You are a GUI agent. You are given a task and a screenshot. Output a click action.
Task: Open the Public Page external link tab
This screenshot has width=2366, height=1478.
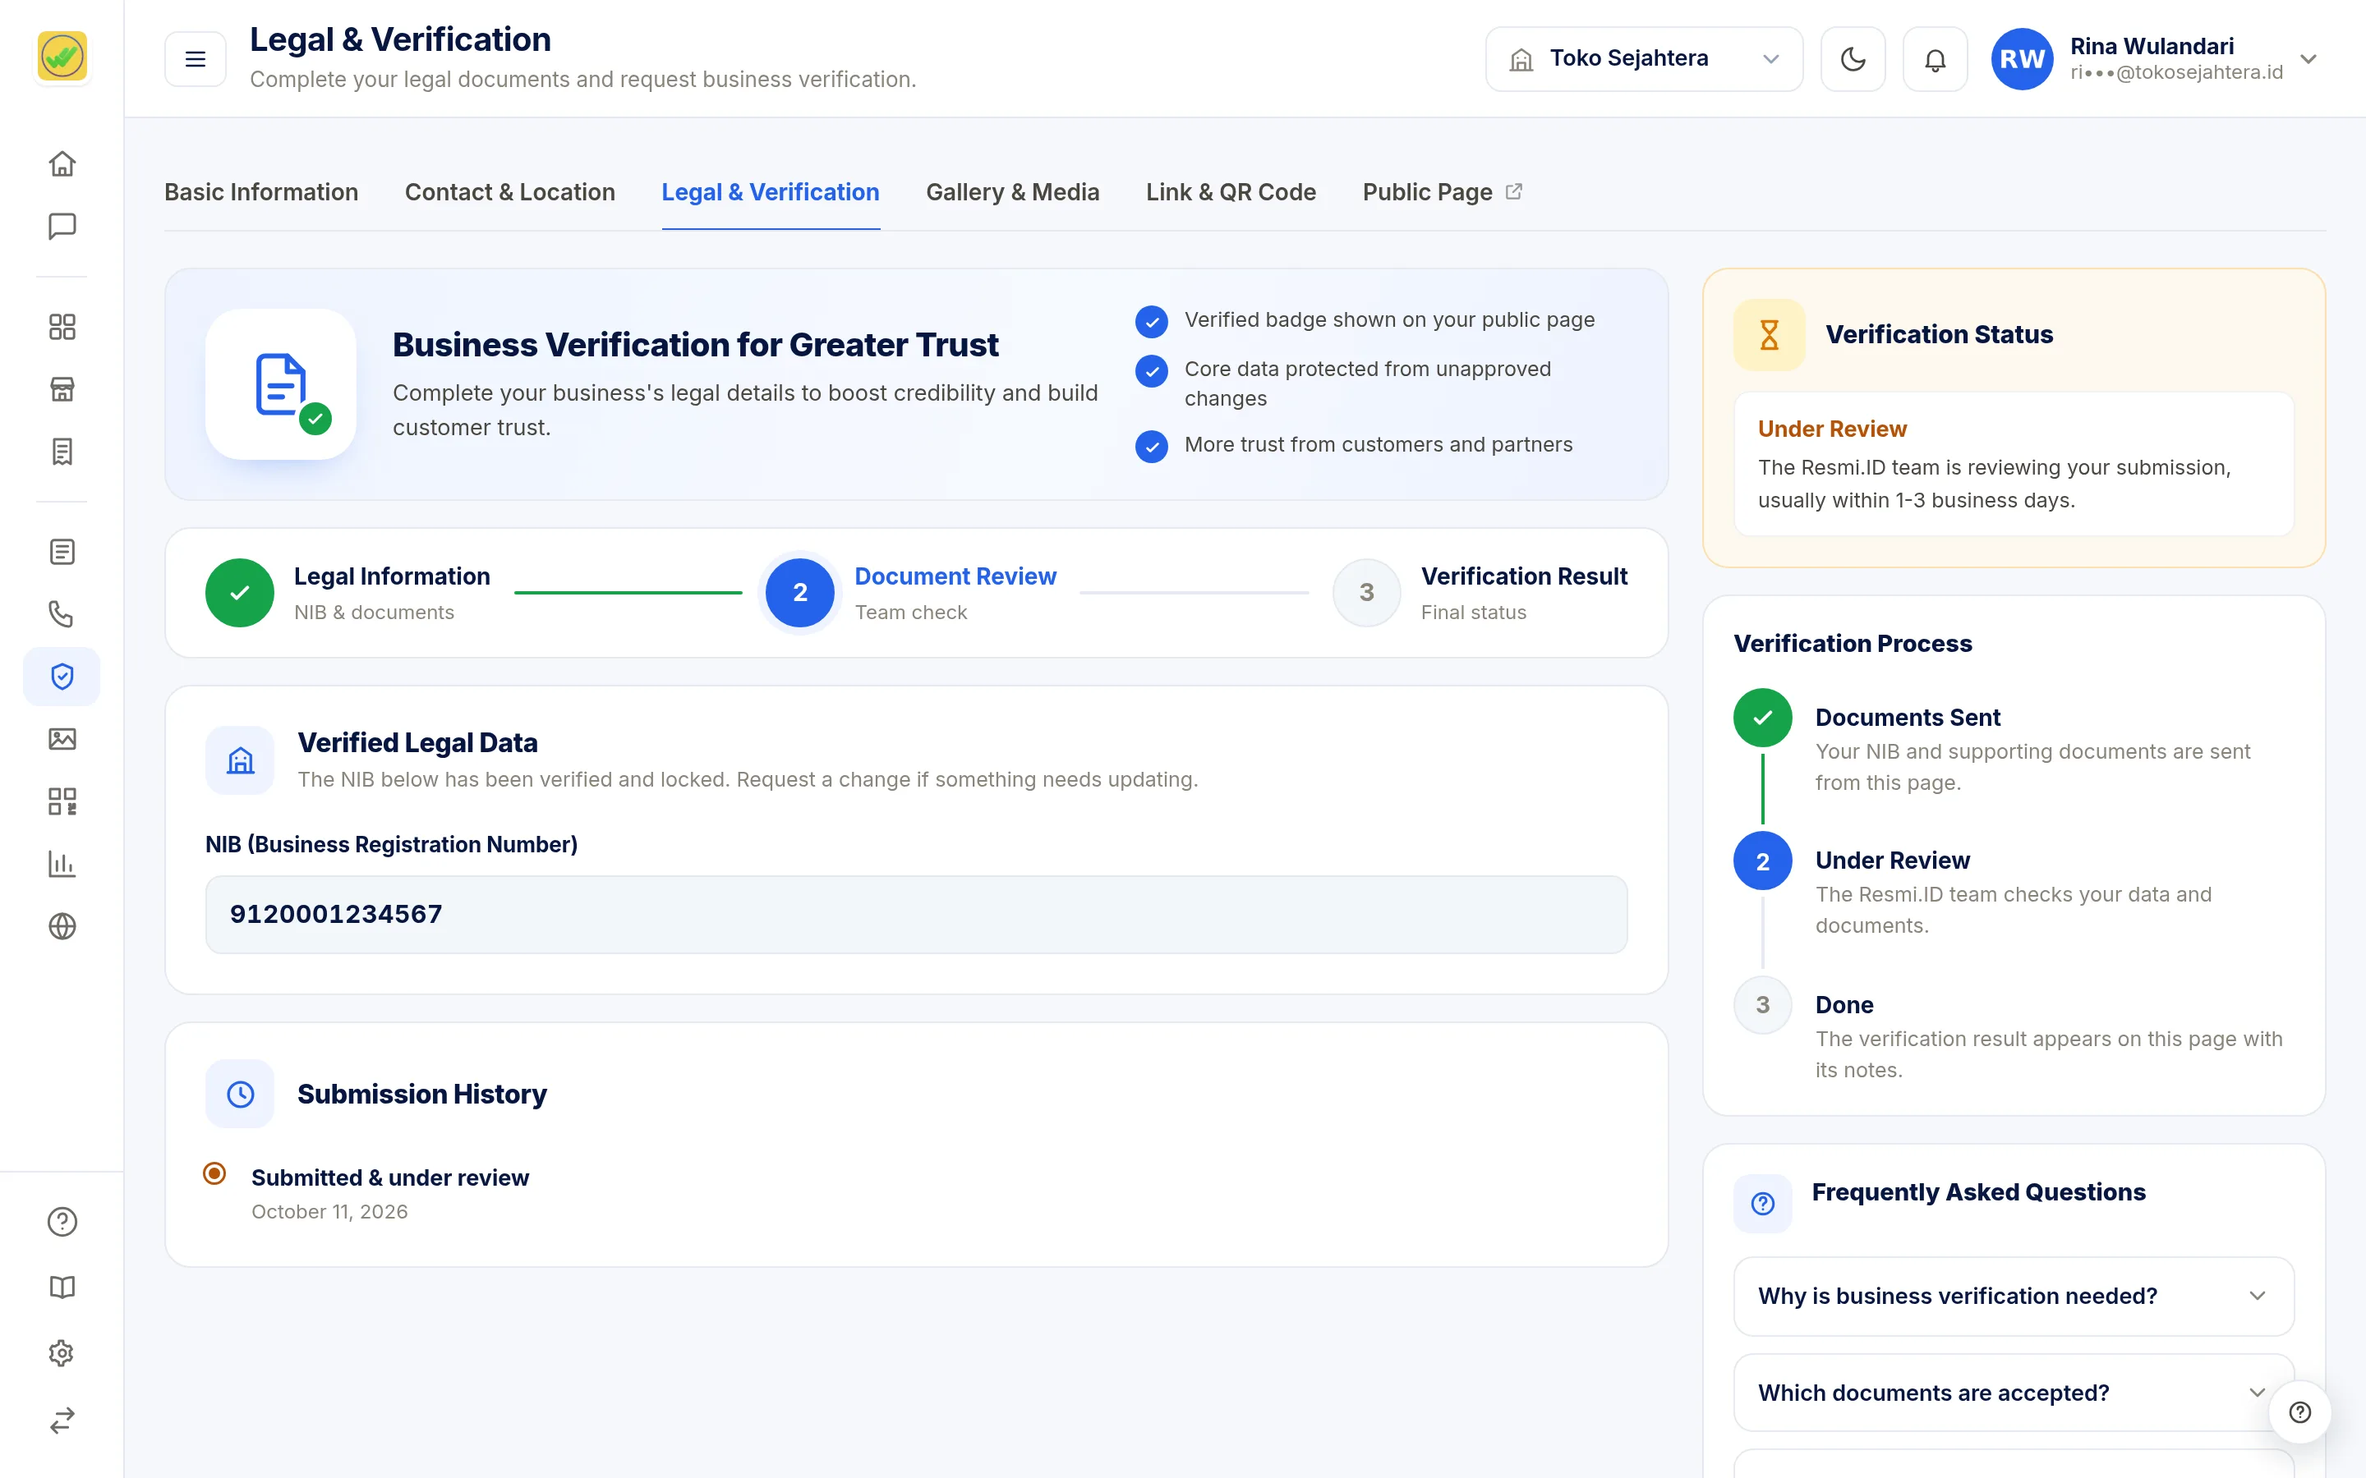coord(1442,193)
